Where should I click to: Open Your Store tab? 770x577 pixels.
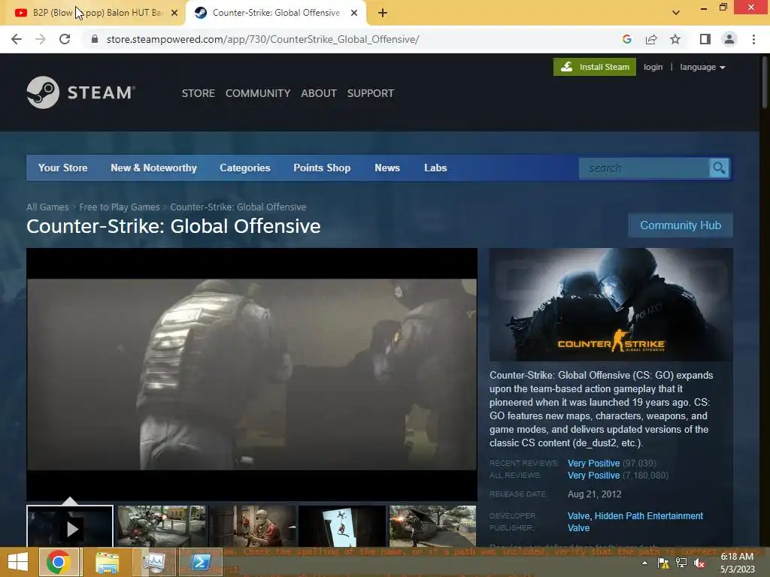pos(63,168)
